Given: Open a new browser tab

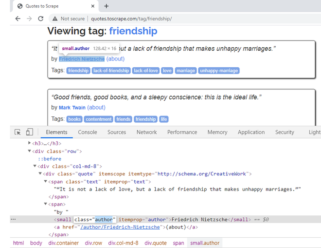Looking at the screenshot, I should tap(106, 6).
